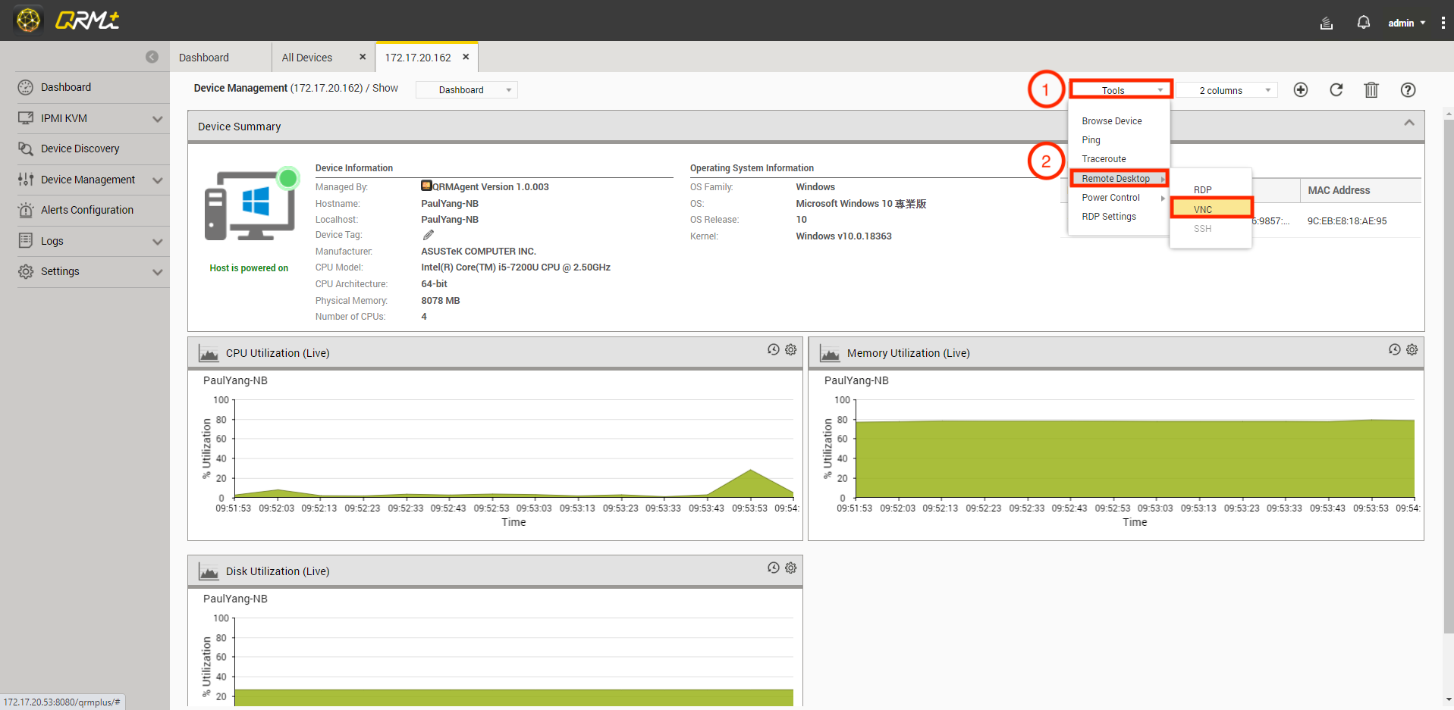Open the 2 columns layout dropdown
This screenshot has height=710, width=1454.
click(x=1226, y=90)
